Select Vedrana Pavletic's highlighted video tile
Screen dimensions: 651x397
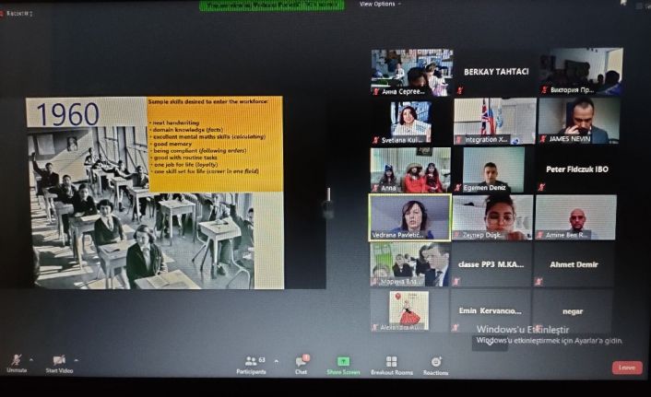(x=409, y=216)
